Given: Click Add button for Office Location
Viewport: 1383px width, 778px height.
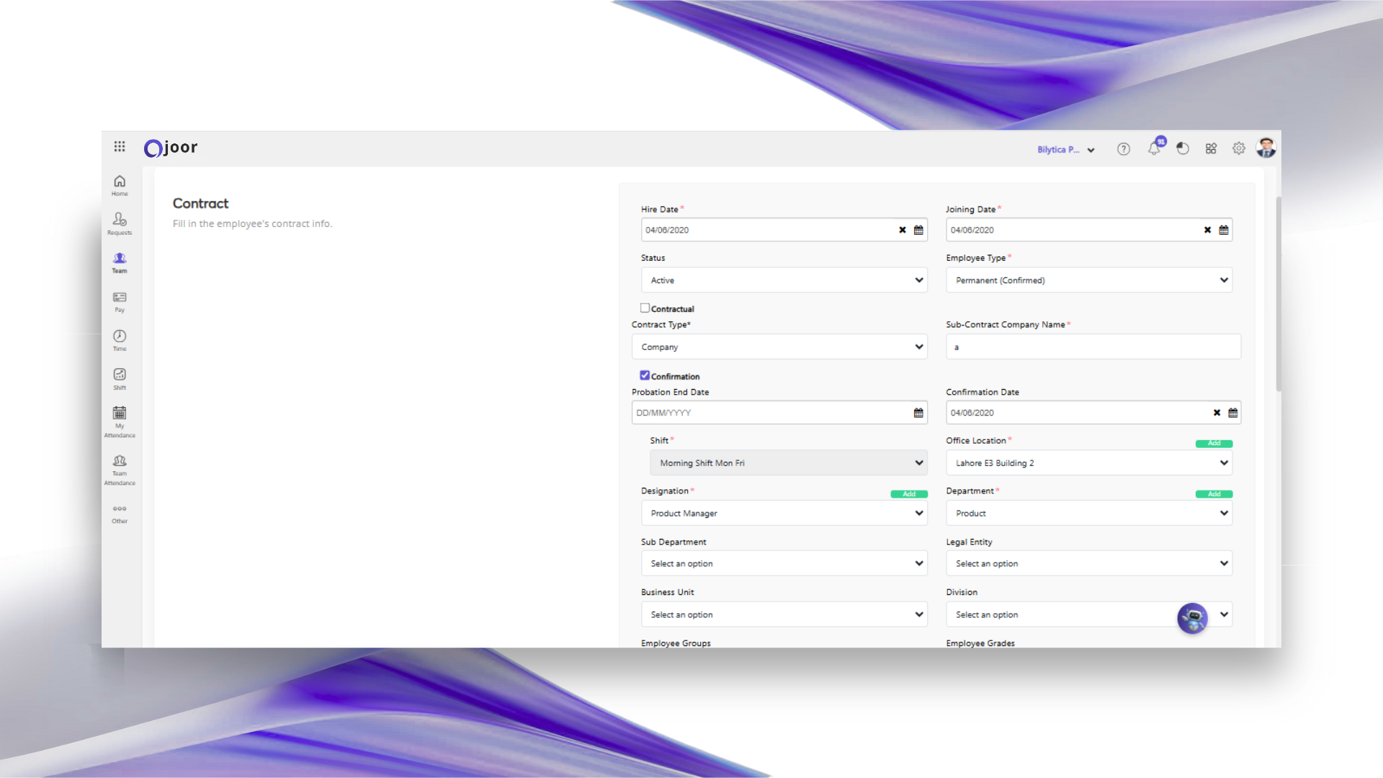Looking at the screenshot, I should 1214,444.
